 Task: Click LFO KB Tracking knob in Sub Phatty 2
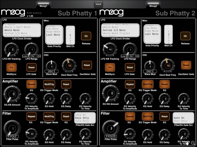point(110,50)
